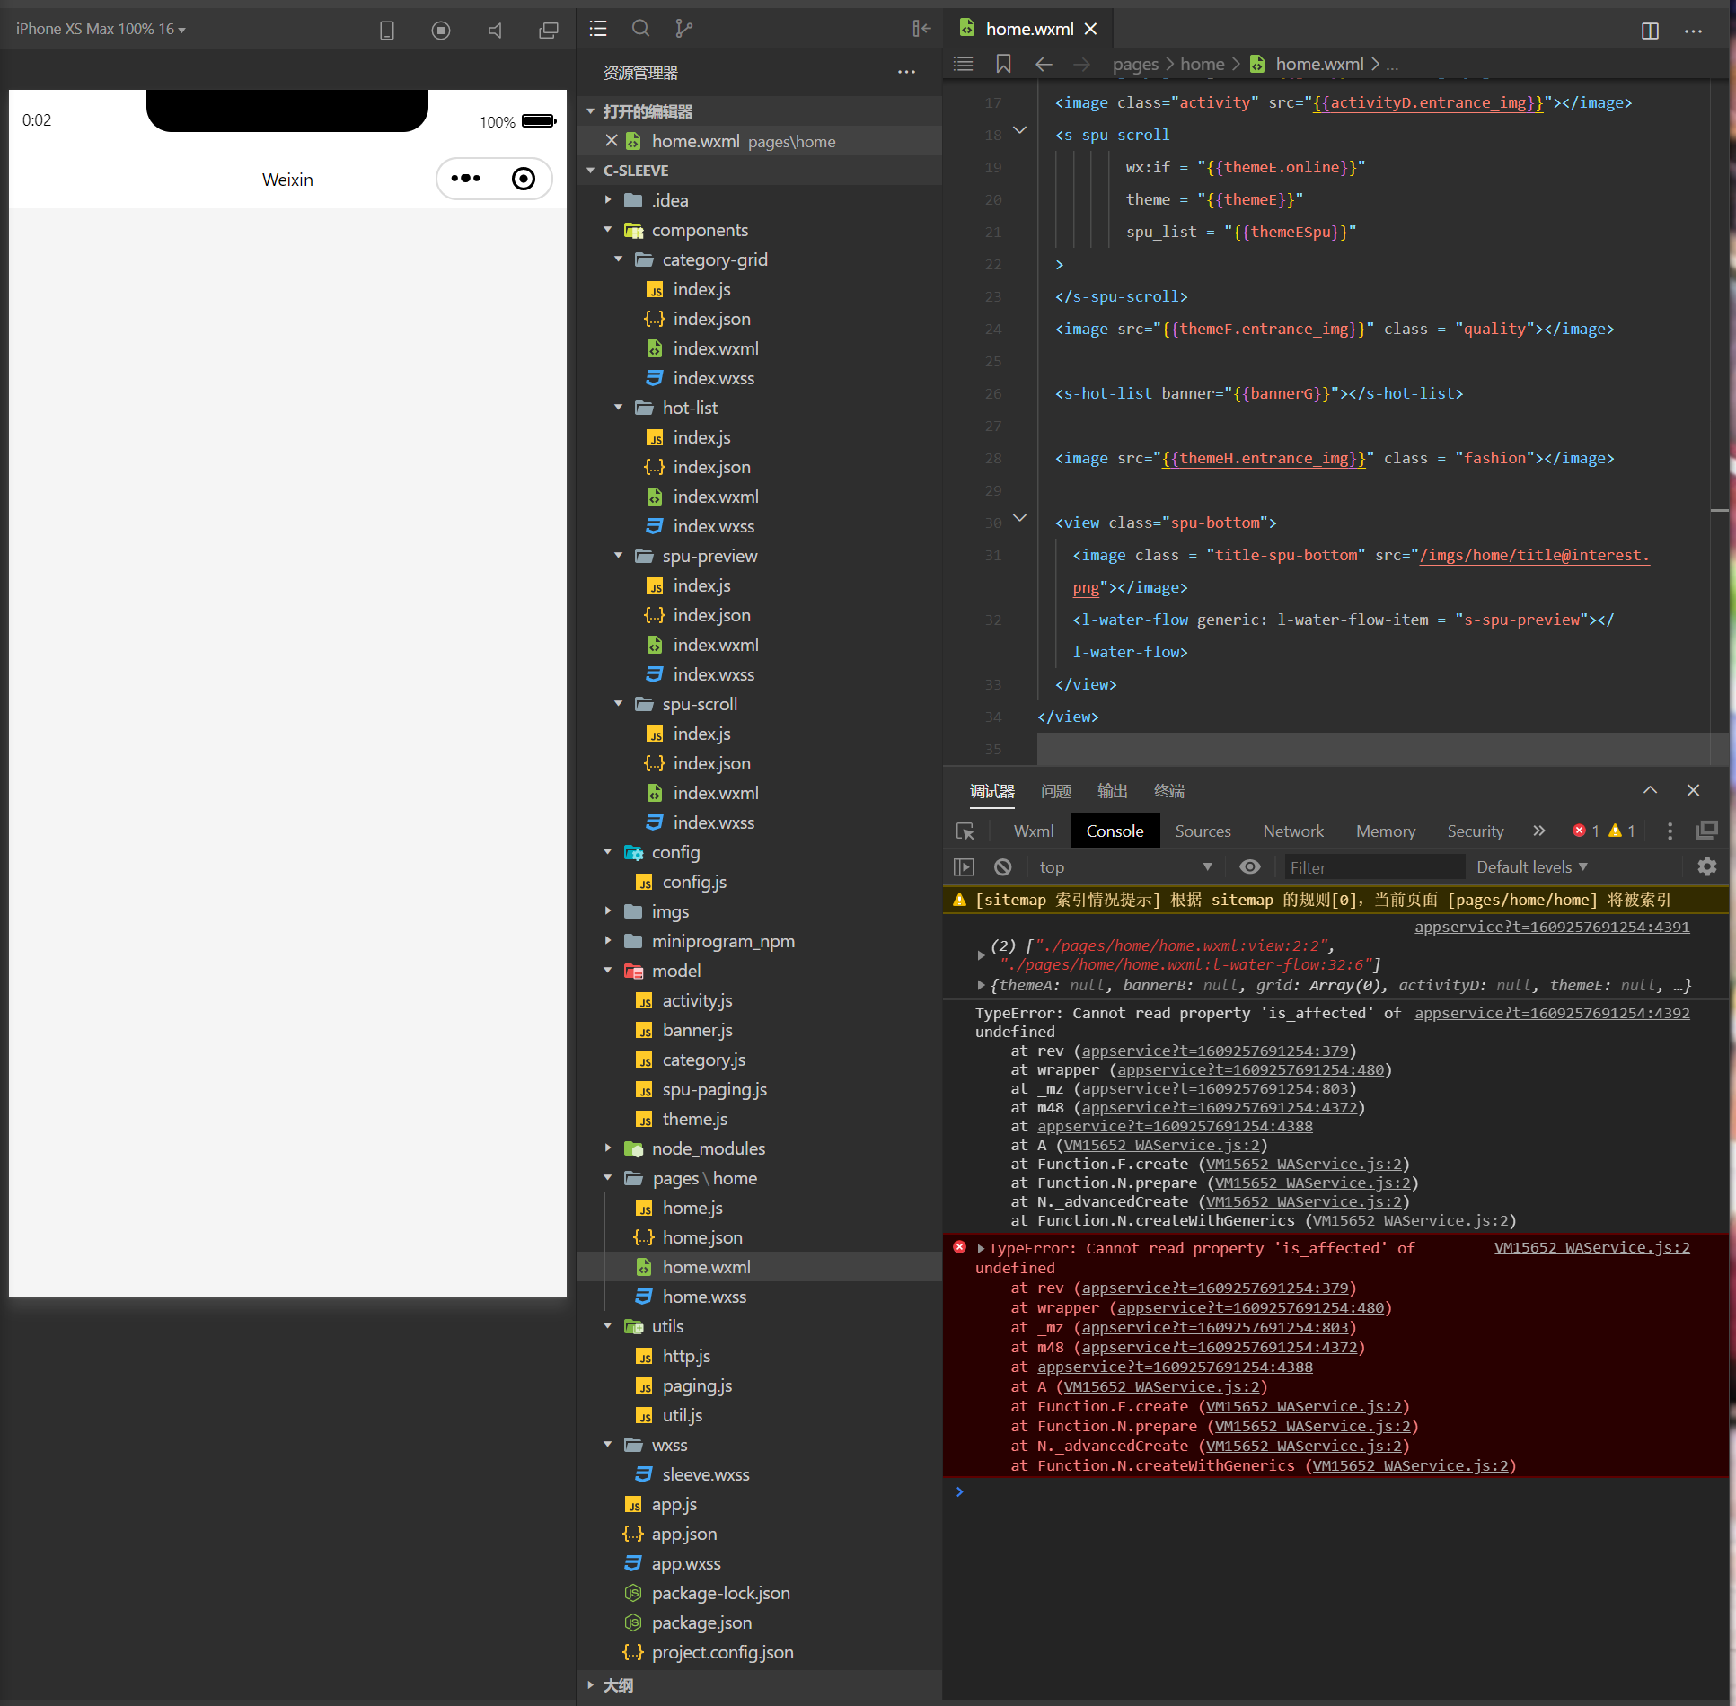This screenshot has height=1706, width=1736.
Task: Open the source control branch icon
Action: tap(684, 29)
